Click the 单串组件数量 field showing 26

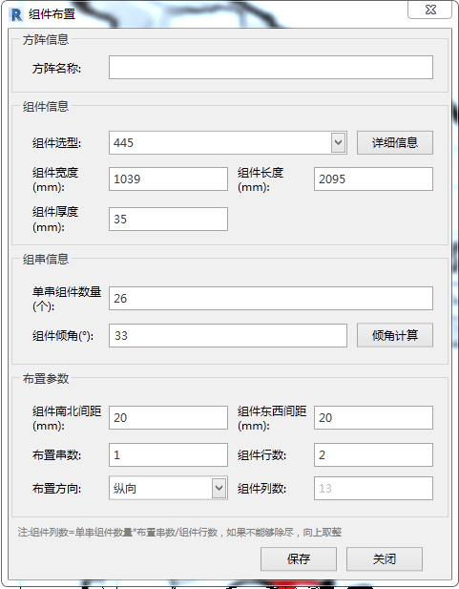point(271,298)
